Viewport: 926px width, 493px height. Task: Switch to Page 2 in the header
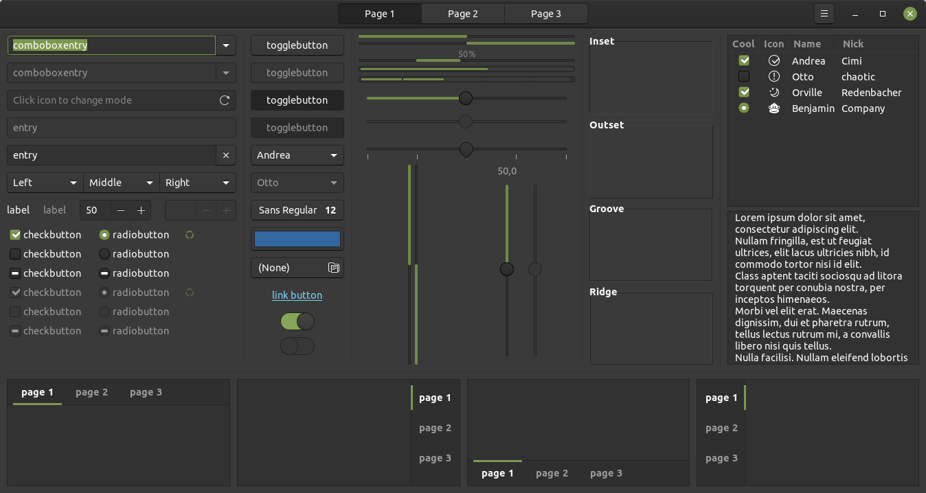click(x=463, y=14)
